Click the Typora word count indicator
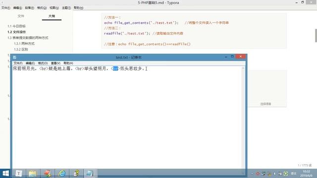Screen dimensions: 317x178 point(305,165)
